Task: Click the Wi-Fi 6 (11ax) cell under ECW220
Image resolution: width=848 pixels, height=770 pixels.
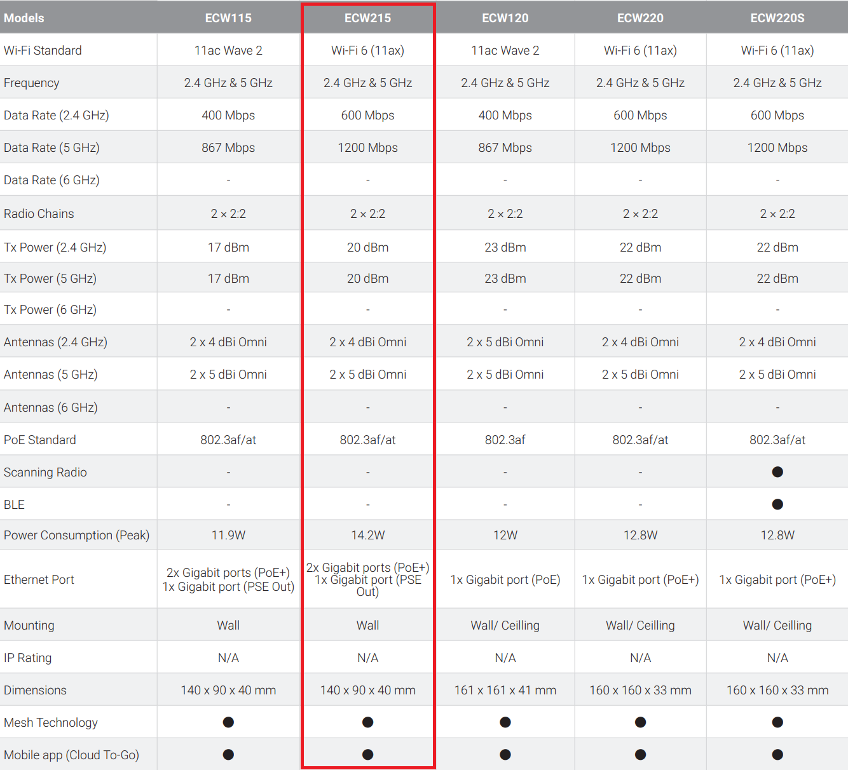Action: 640,50
